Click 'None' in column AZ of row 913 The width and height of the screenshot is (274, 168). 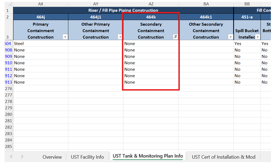(151, 82)
